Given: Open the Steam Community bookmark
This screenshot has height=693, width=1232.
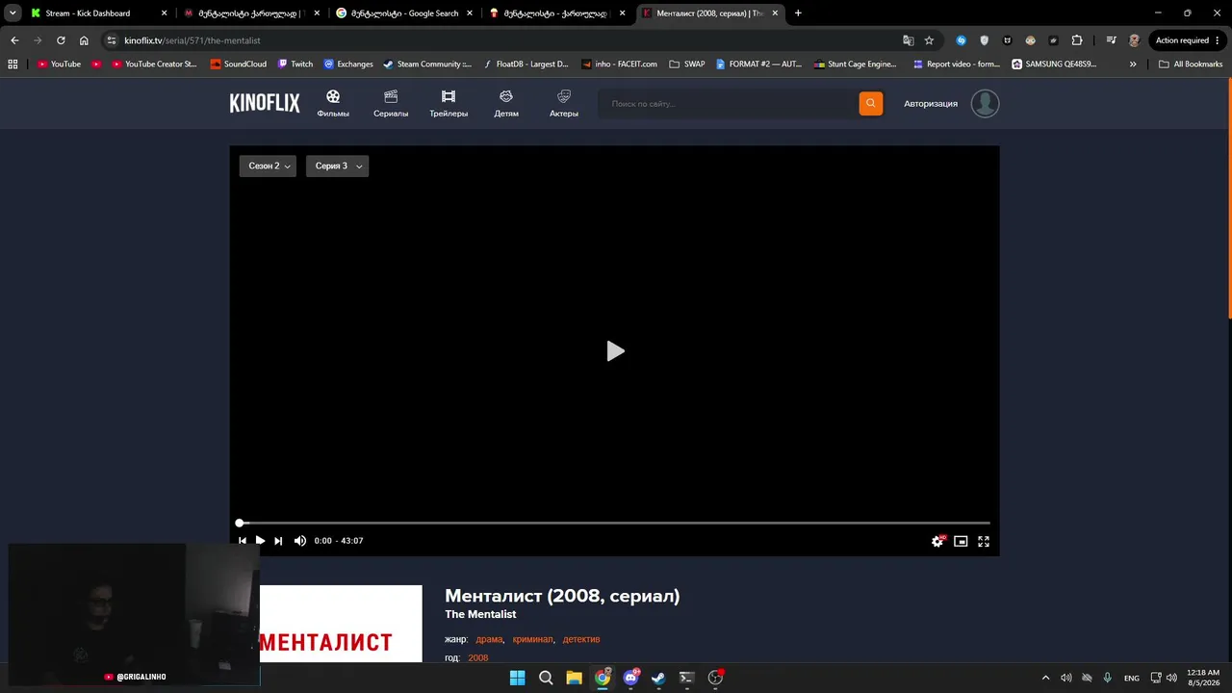Looking at the screenshot, I should (426, 64).
